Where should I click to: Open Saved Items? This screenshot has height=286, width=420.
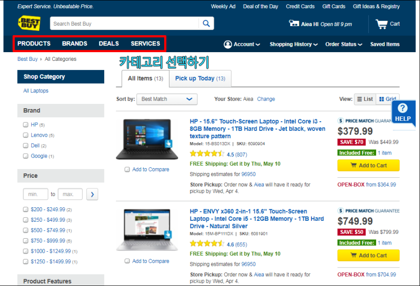pos(385,44)
